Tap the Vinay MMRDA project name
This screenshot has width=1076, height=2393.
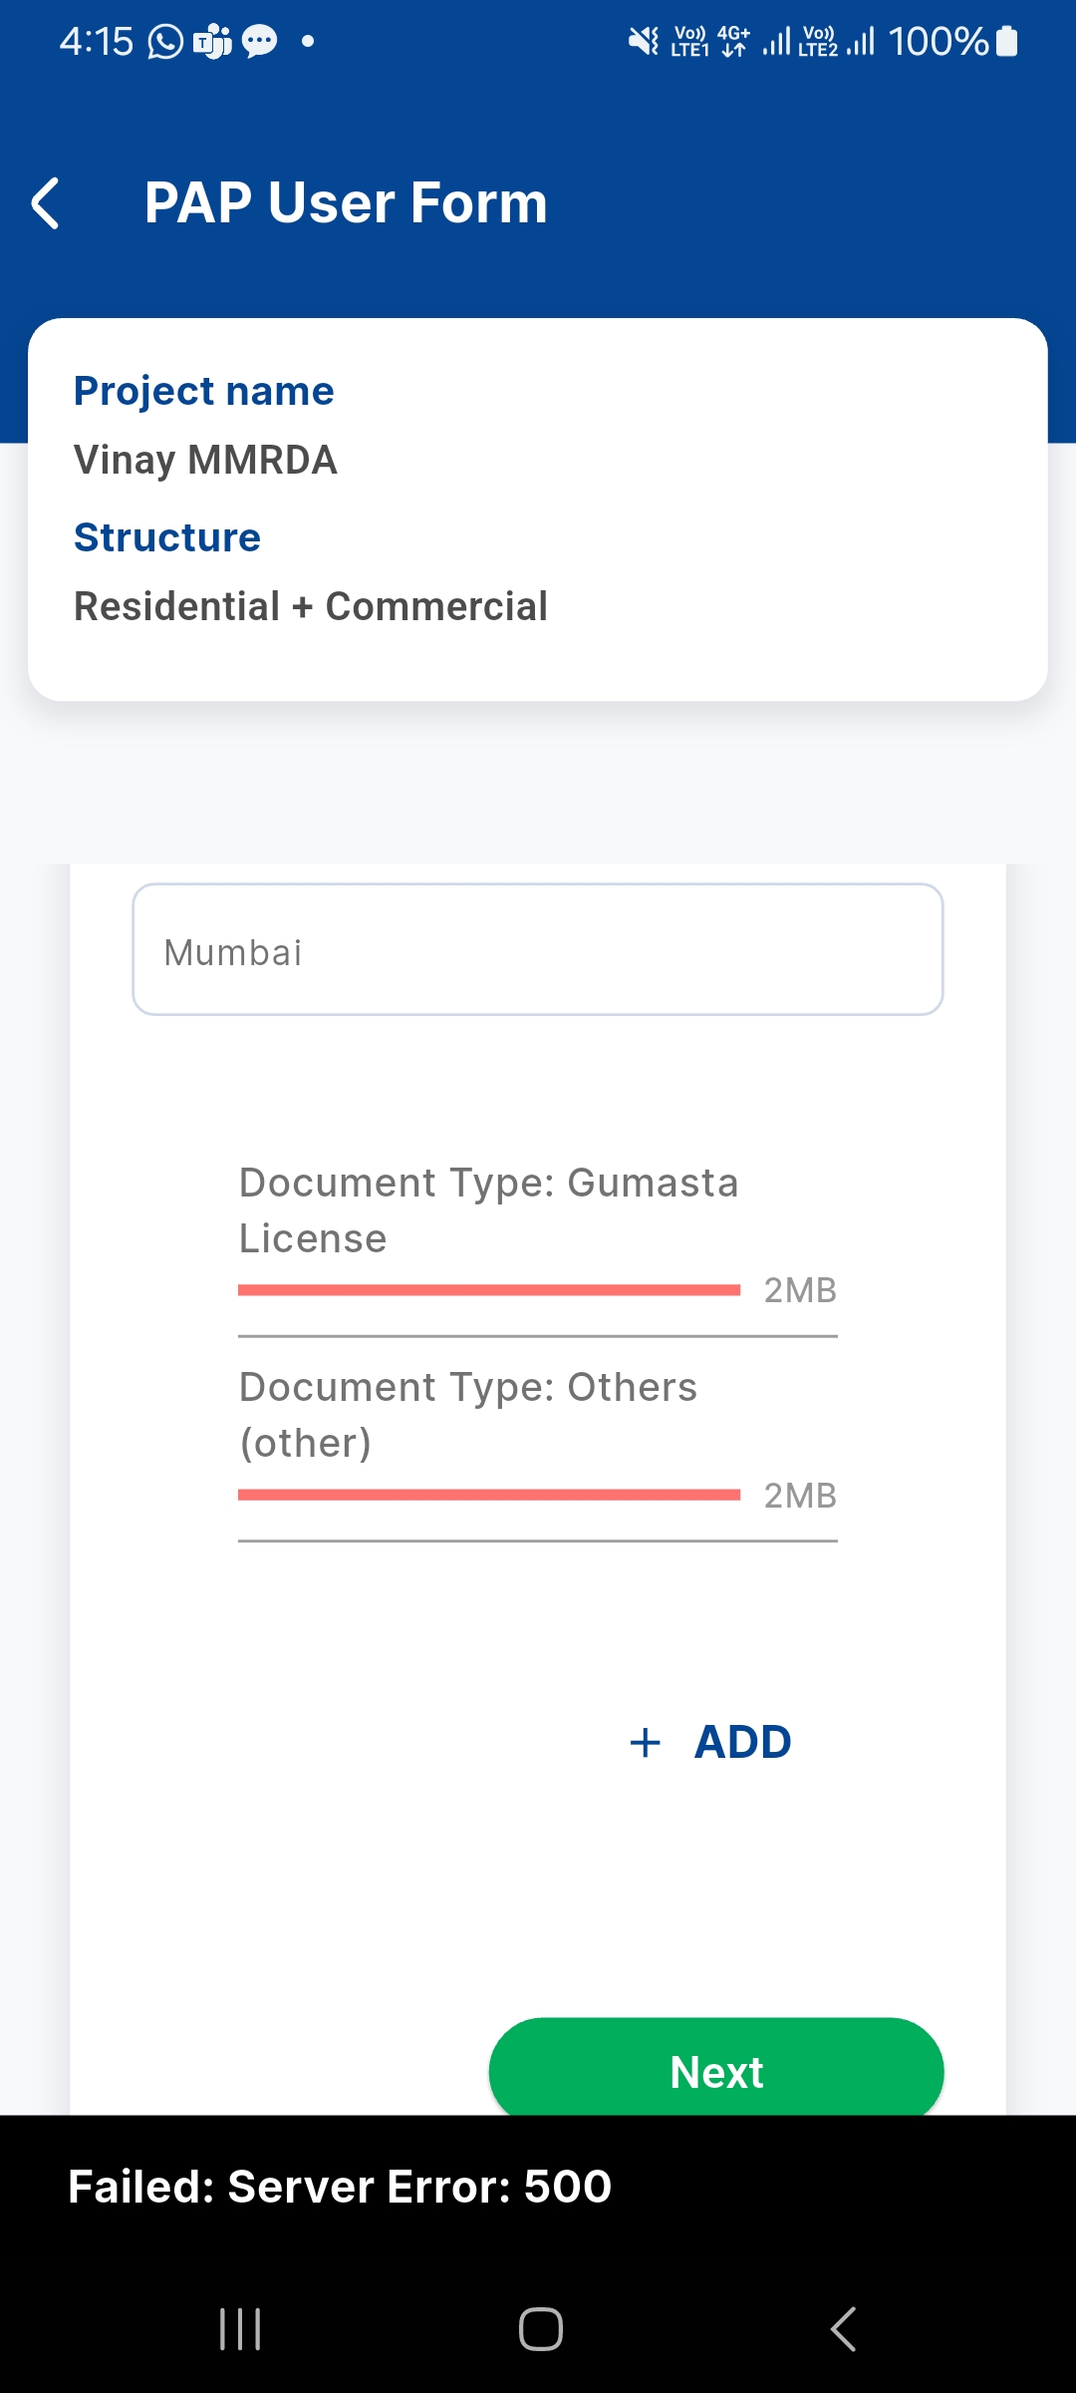point(205,461)
